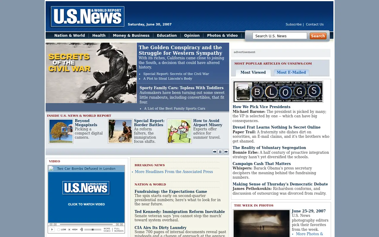
Task: Go to previous carousel slide with rewind icon
Action: pyautogui.click(x=215, y=152)
